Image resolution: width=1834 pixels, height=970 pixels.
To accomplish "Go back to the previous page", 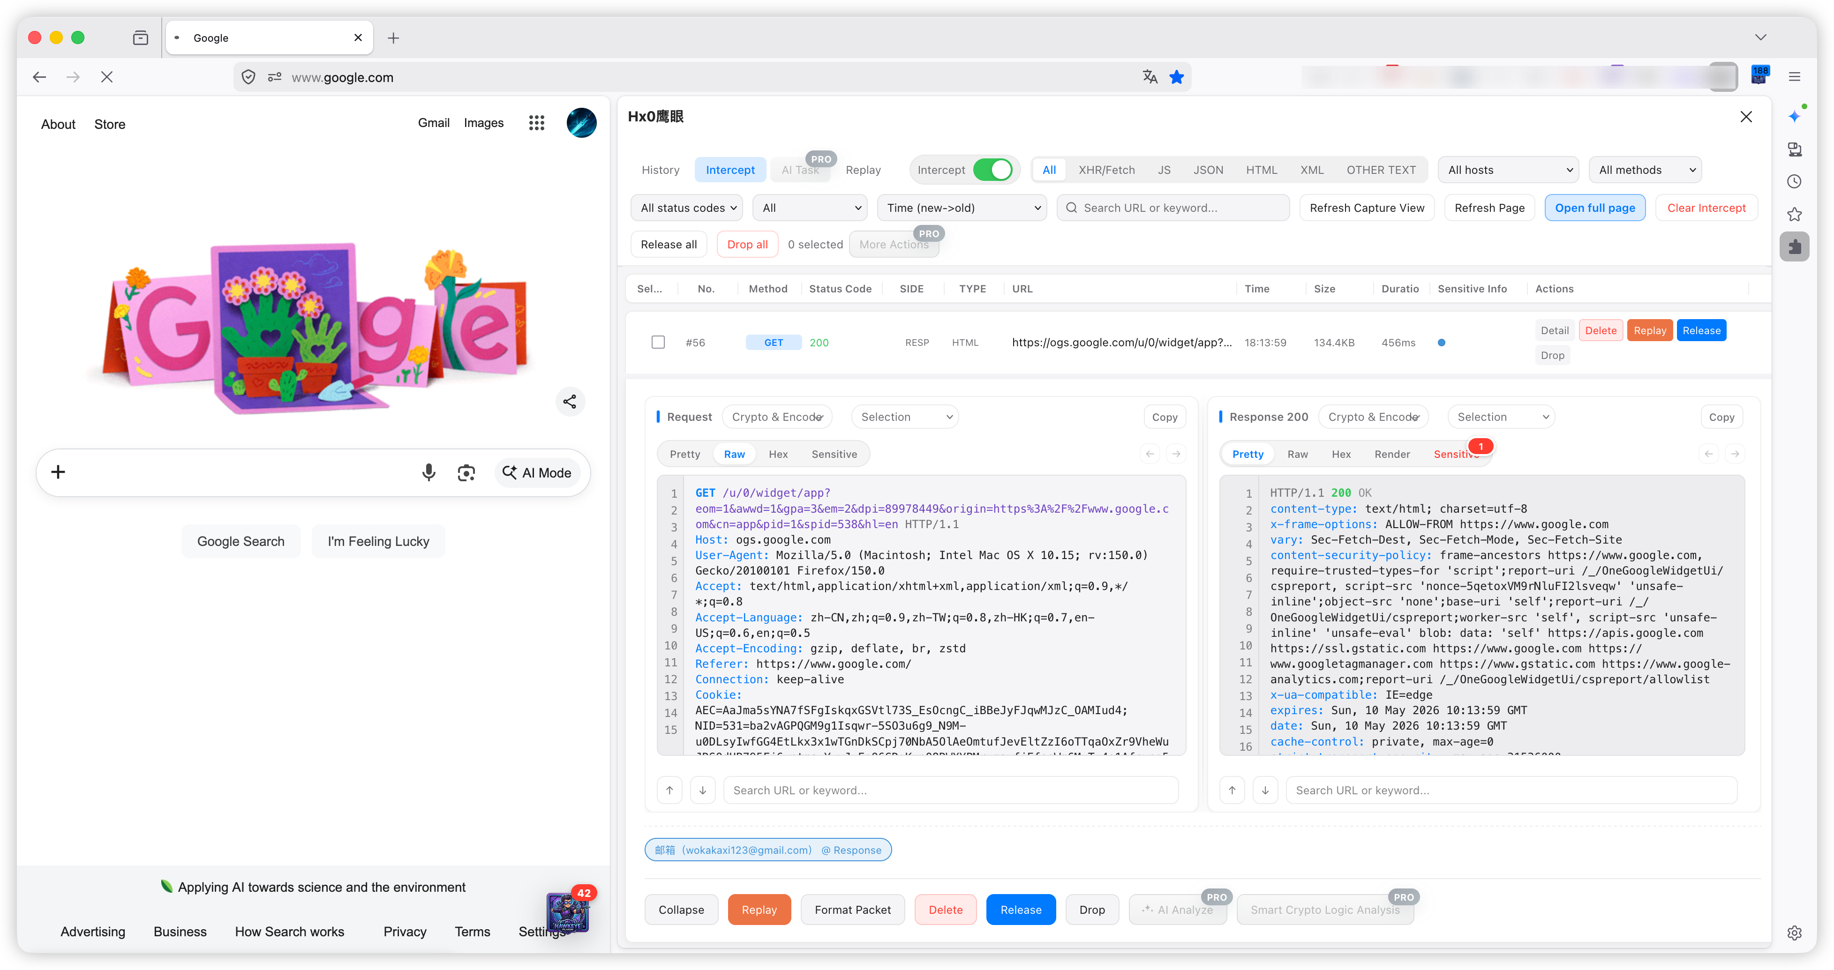I will point(39,77).
